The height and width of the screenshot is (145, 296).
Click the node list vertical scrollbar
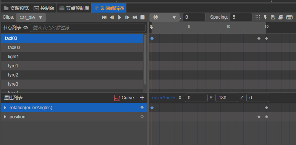[145, 60]
